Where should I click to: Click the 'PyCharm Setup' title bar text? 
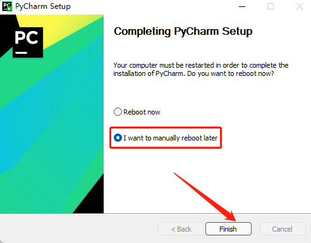[43, 6]
